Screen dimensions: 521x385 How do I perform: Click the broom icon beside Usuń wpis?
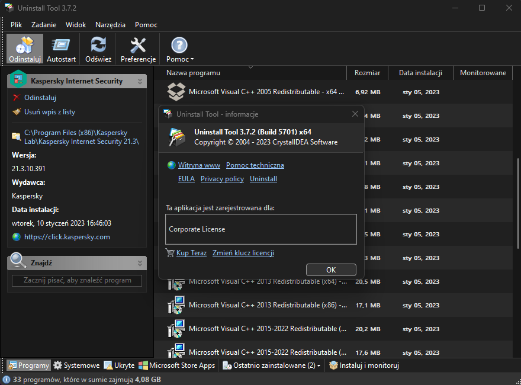pos(17,112)
